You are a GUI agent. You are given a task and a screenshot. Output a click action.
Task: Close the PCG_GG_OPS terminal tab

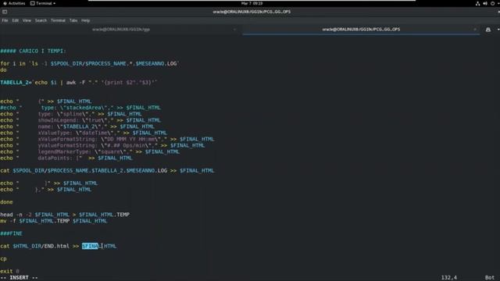[475, 30]
